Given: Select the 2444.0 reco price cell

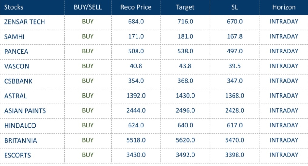Looking at the screenshot, I should click(x=136, y=110).
